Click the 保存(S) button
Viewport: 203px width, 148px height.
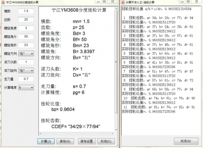point(65,141)
